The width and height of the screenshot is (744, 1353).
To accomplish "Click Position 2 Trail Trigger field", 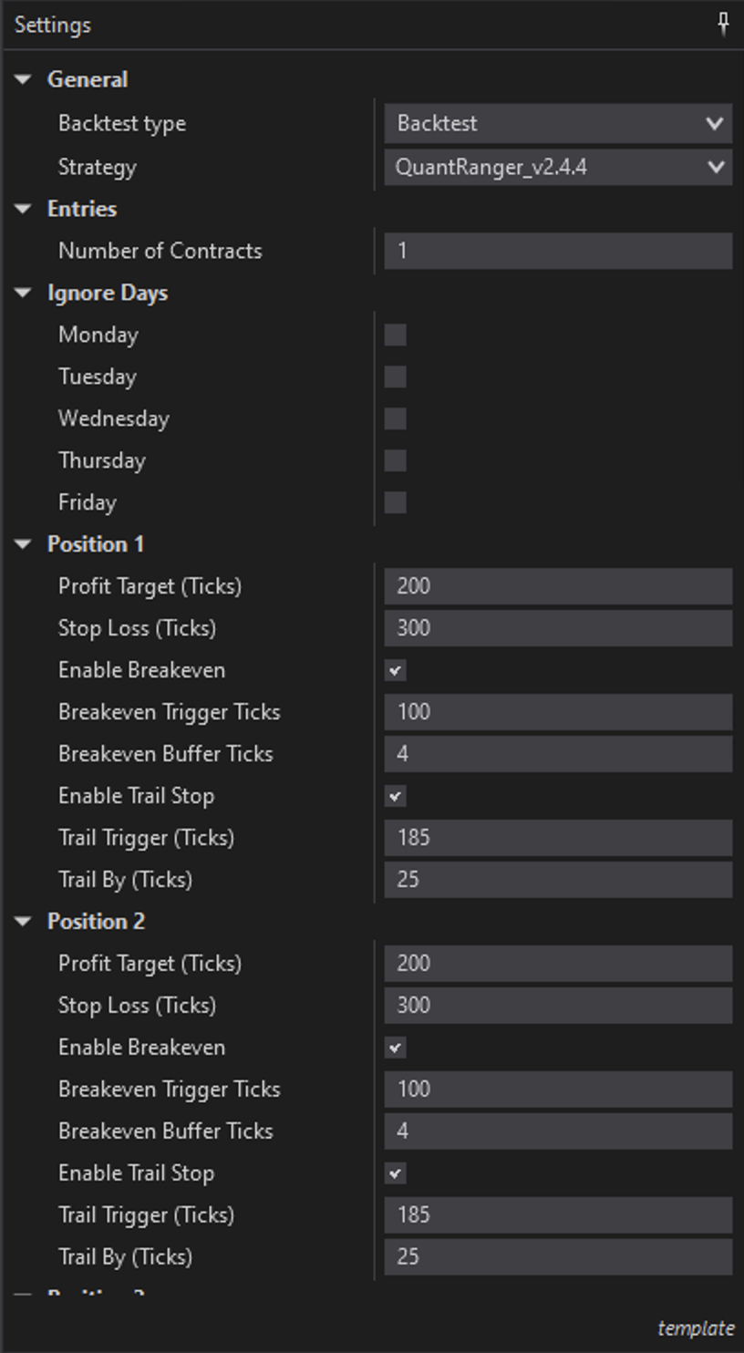I will [558, 1215].
